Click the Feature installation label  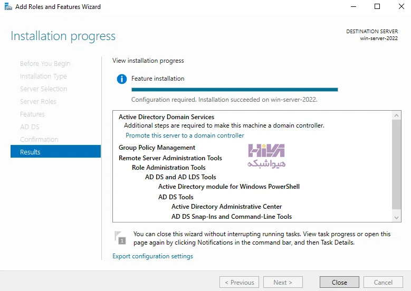tap(158, 79)
